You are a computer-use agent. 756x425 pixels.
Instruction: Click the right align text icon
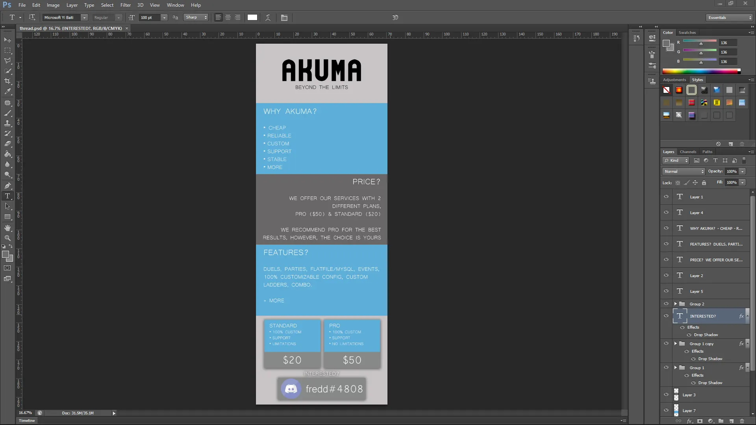[237, 17]
